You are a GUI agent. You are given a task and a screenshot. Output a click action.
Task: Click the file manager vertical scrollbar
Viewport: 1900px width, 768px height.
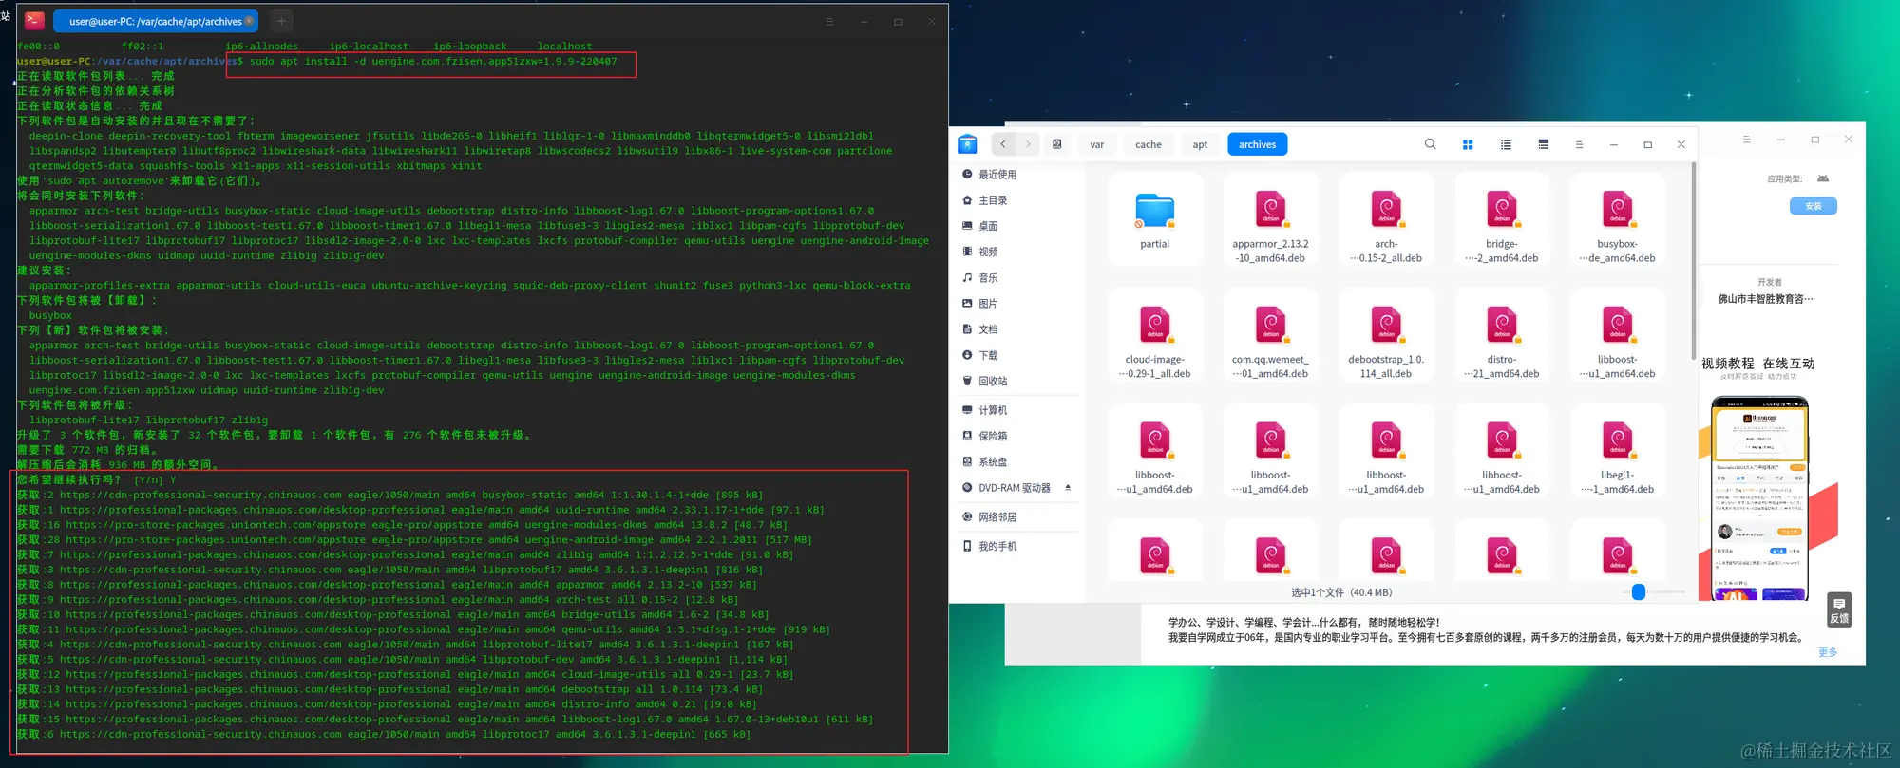click(1693, 261)
